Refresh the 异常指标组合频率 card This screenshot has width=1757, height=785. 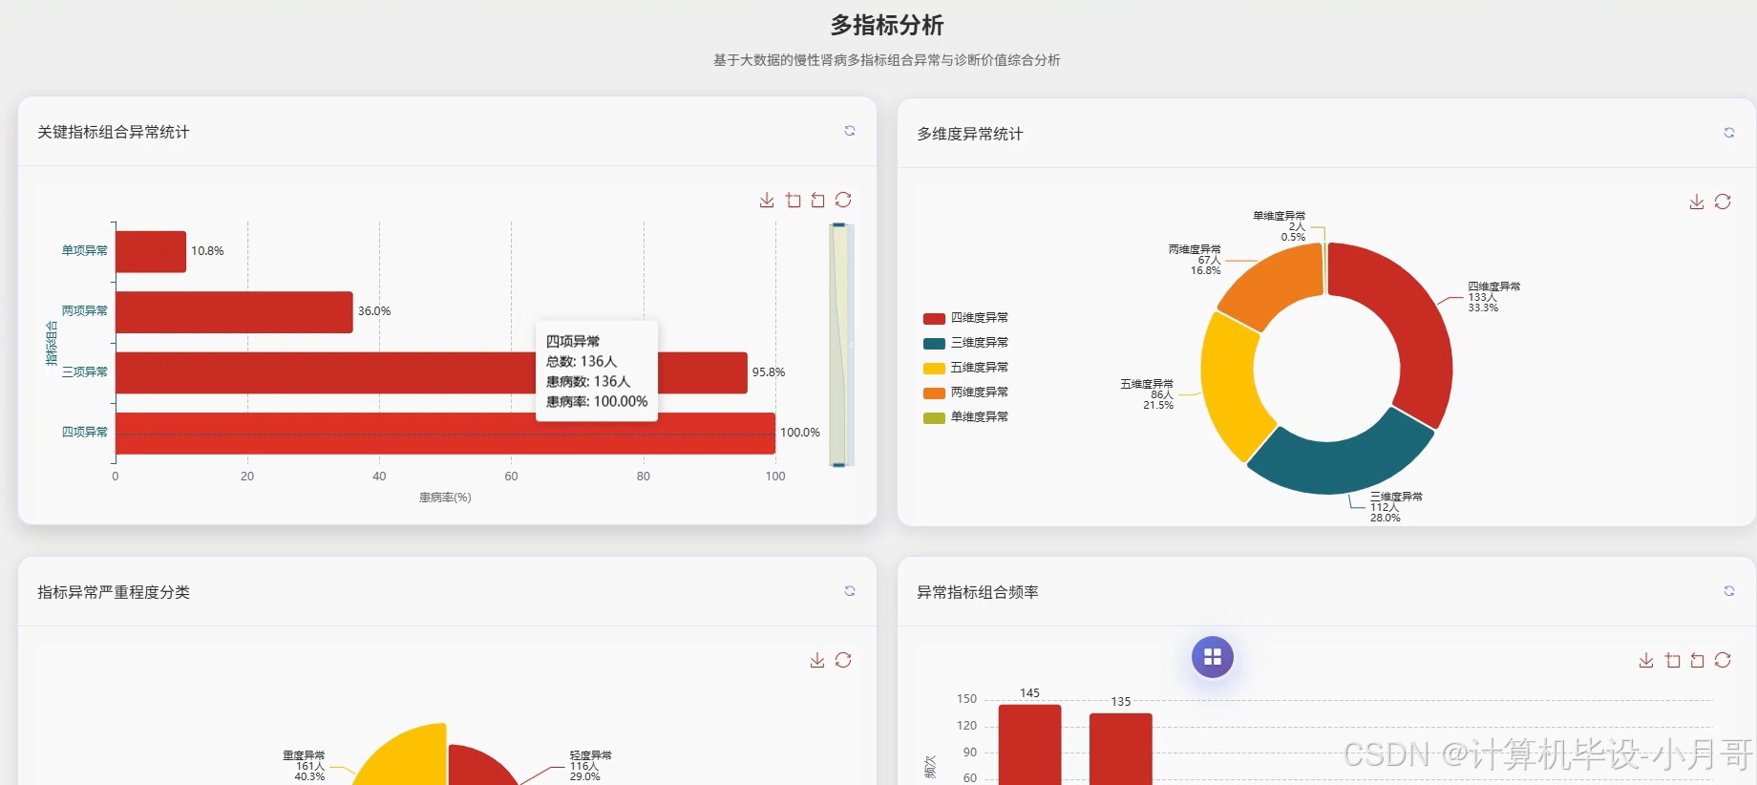pos(1728,591)
